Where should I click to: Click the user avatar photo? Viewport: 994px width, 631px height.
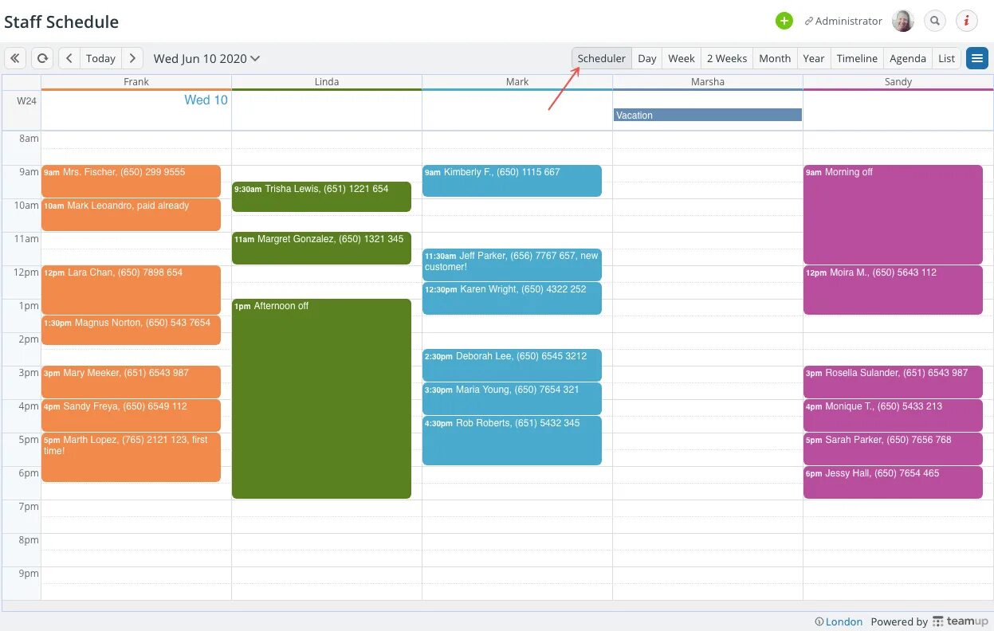pos(903,21)
